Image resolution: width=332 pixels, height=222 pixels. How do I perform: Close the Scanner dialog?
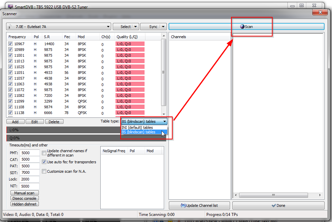[320, 12]
